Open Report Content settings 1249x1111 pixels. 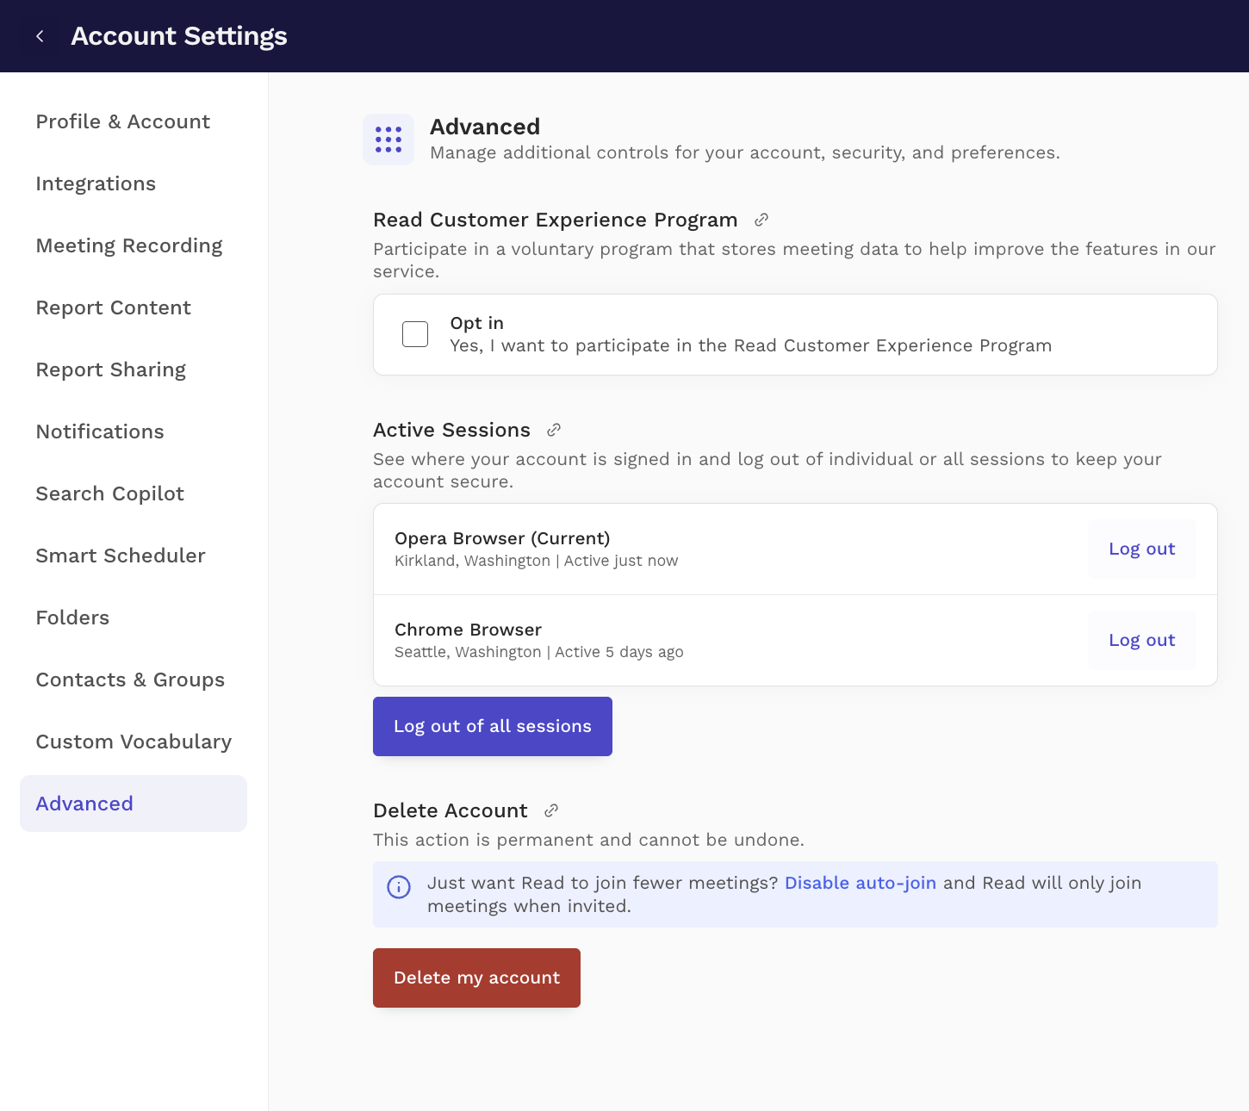pyautogui.click(x=113, y=307)
